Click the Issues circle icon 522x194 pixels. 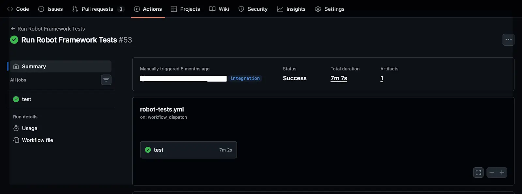[41, 9]
